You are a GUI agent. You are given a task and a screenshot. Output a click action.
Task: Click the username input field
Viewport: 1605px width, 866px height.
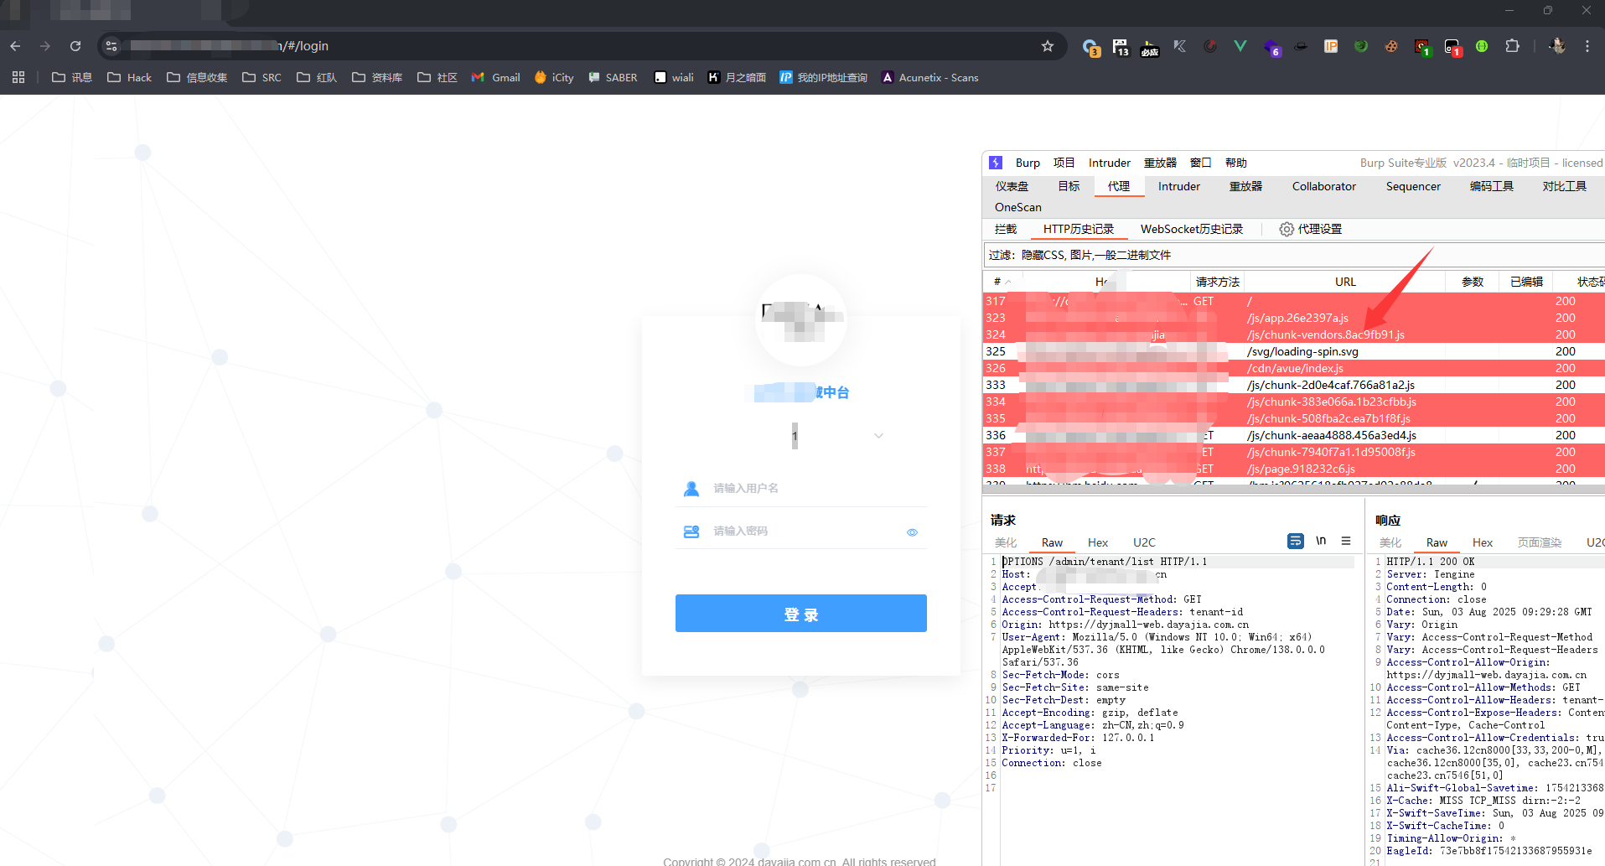click(x=801, y=488)
